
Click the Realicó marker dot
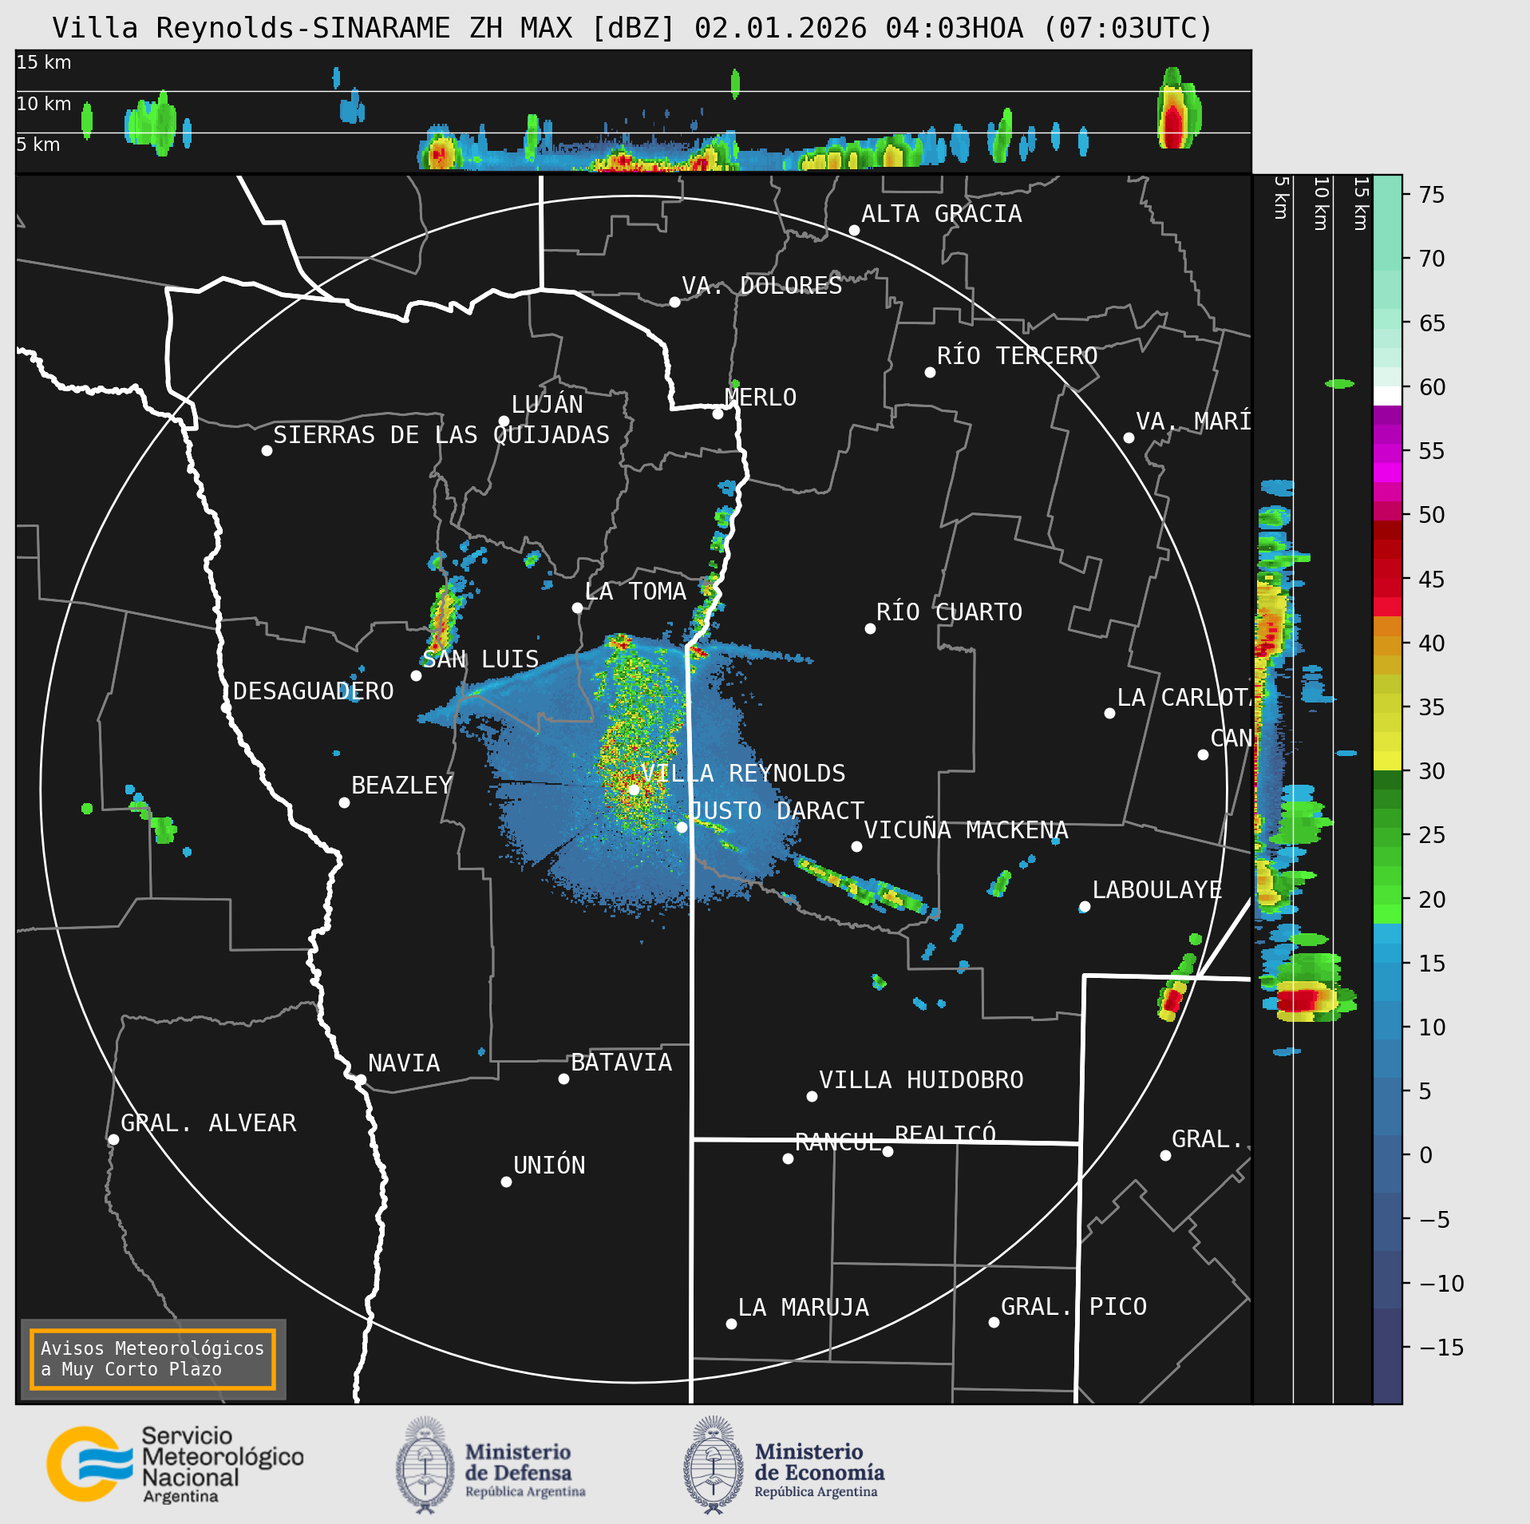[888, 1151]
